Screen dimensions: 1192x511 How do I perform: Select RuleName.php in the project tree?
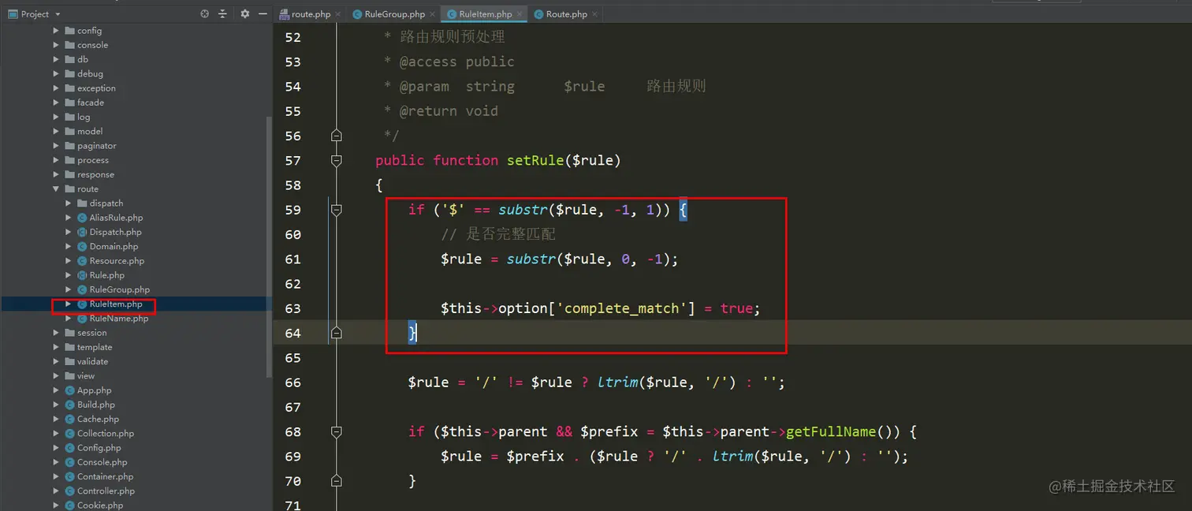point(118,319)
